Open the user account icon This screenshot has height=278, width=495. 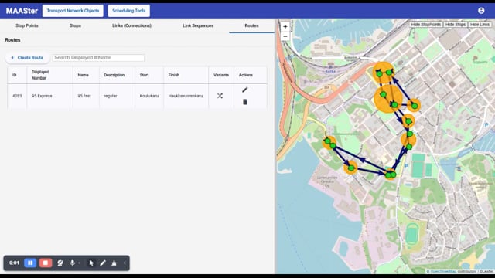pos(481,11)
